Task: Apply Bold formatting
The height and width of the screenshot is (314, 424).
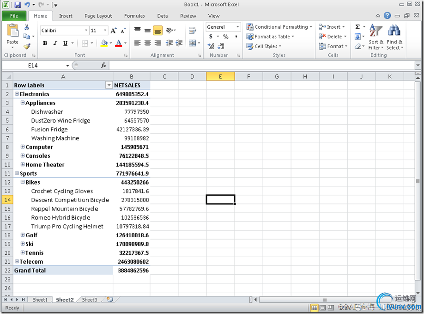Action: coord(45,43)
